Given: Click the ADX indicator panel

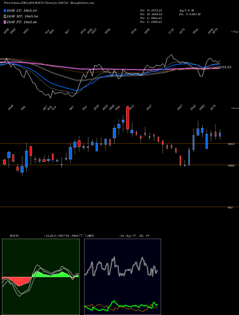Looking at the screenshot, I should [x=122, y=277].
